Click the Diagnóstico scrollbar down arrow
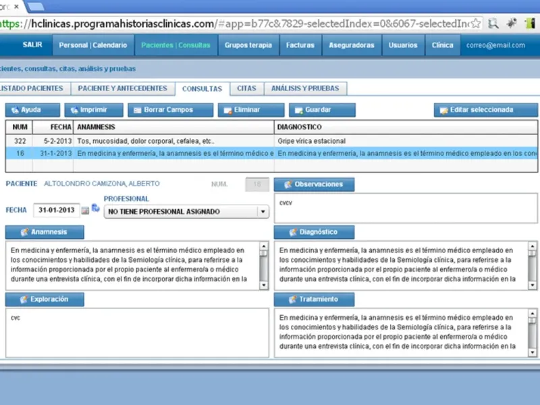 coord(533,285)
